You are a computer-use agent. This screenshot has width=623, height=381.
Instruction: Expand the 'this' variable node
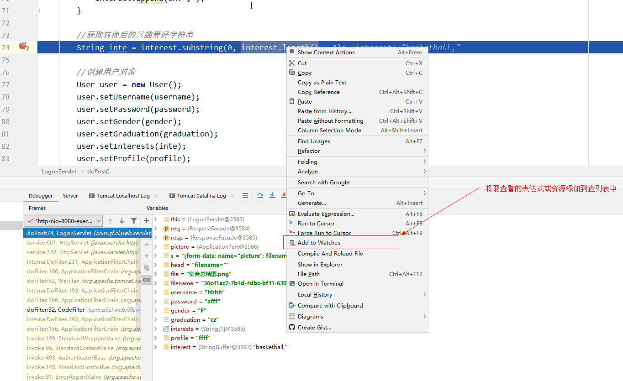156,219
